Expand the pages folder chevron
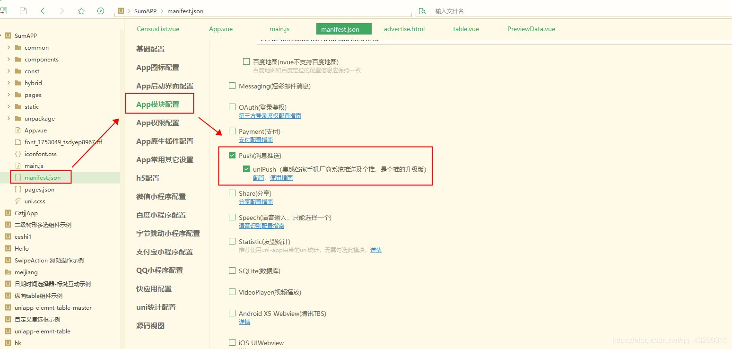The width and height of the screenshot is (732, 349). click(9, 95)
